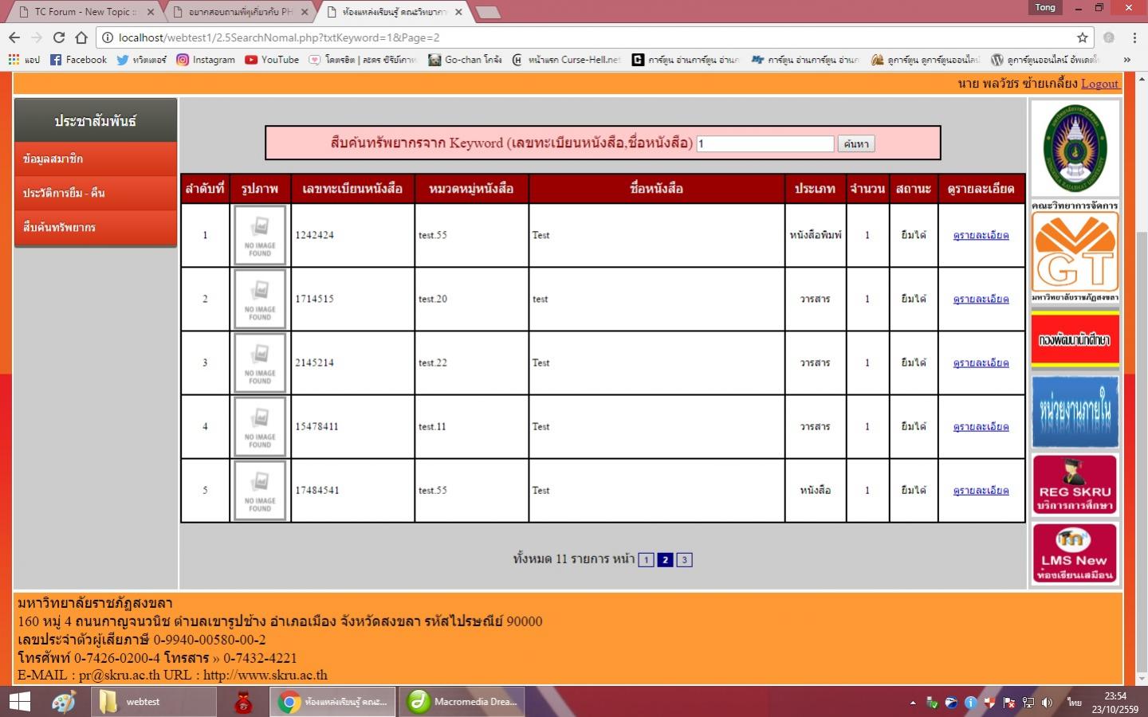1148x717 pixels.
Task: Go to results page 1
Action: coord(647,560)
